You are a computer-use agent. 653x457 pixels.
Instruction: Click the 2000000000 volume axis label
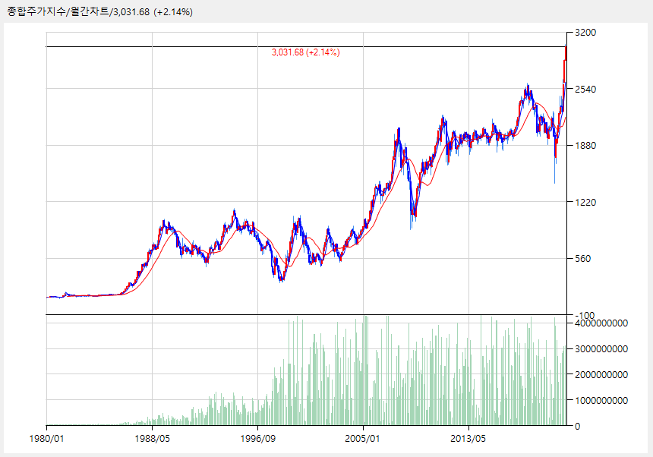click(601, 375)
